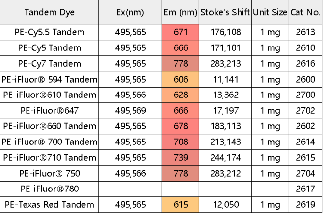Click the Unit Size column header
323x213 pixels.
point(270,12)
